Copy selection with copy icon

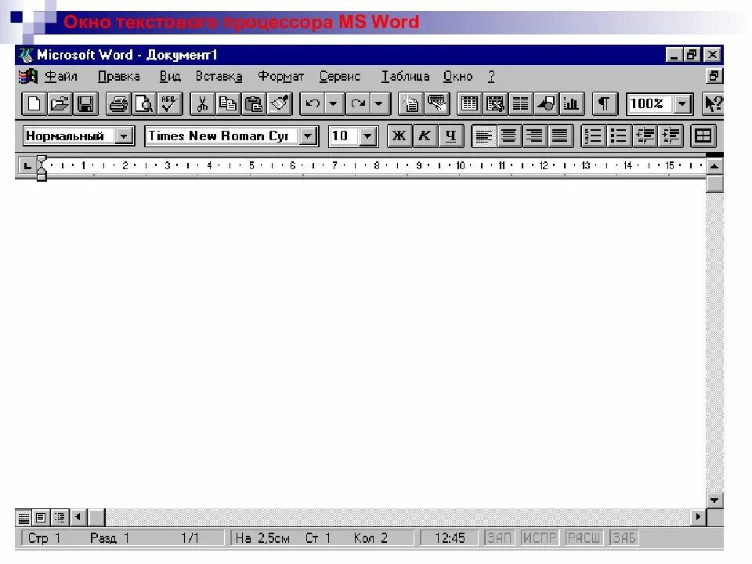228,103
